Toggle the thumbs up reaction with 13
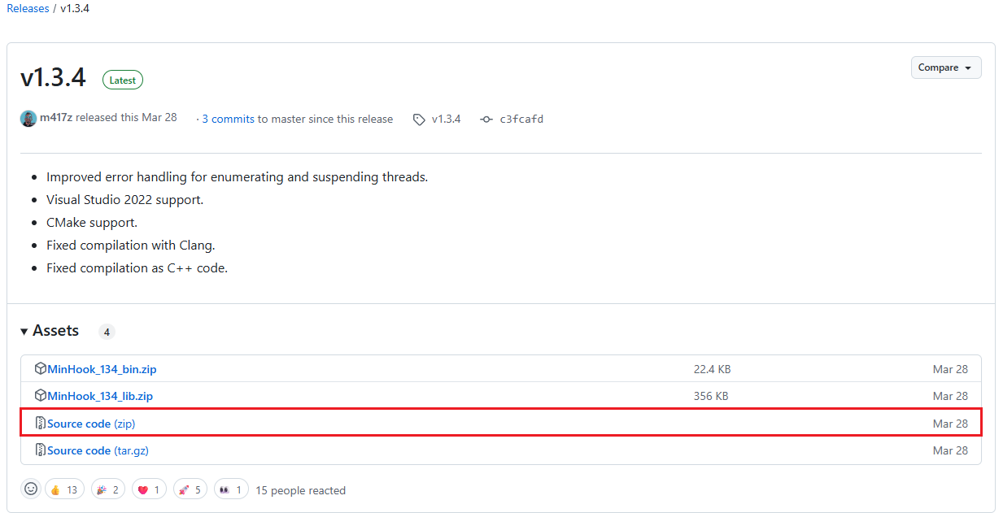This screenshot has width=1003, height=513. tap(65, 489)
